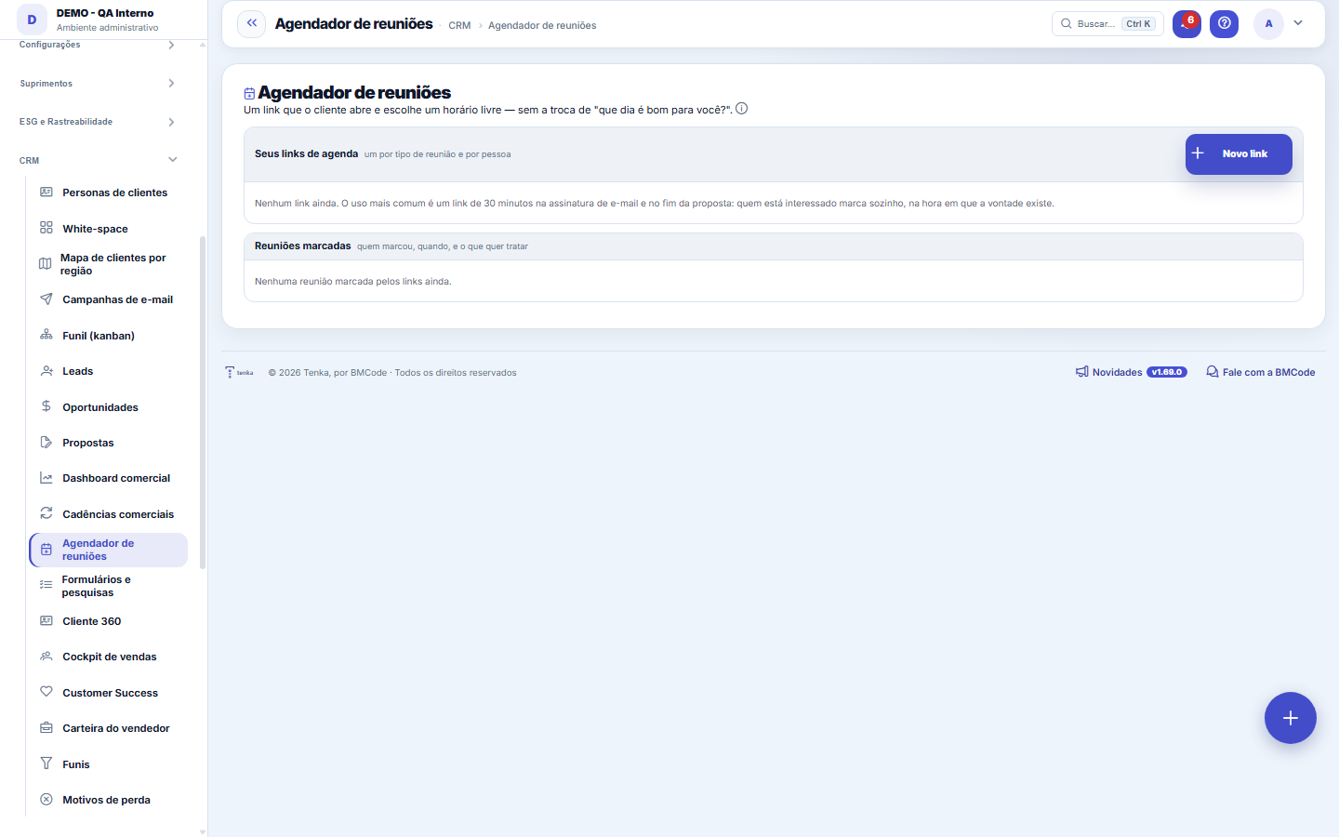Click CRM breadcrumb link

tap(459, 25)
